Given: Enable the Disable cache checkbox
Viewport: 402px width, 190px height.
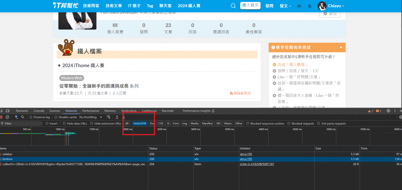Looking at the screenshot, I should click(56, 117).
